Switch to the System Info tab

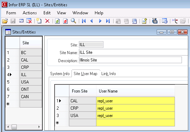click(x=60, y=74)
